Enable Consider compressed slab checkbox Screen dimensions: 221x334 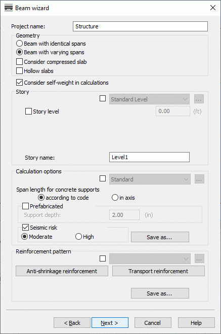pos(52,62)
